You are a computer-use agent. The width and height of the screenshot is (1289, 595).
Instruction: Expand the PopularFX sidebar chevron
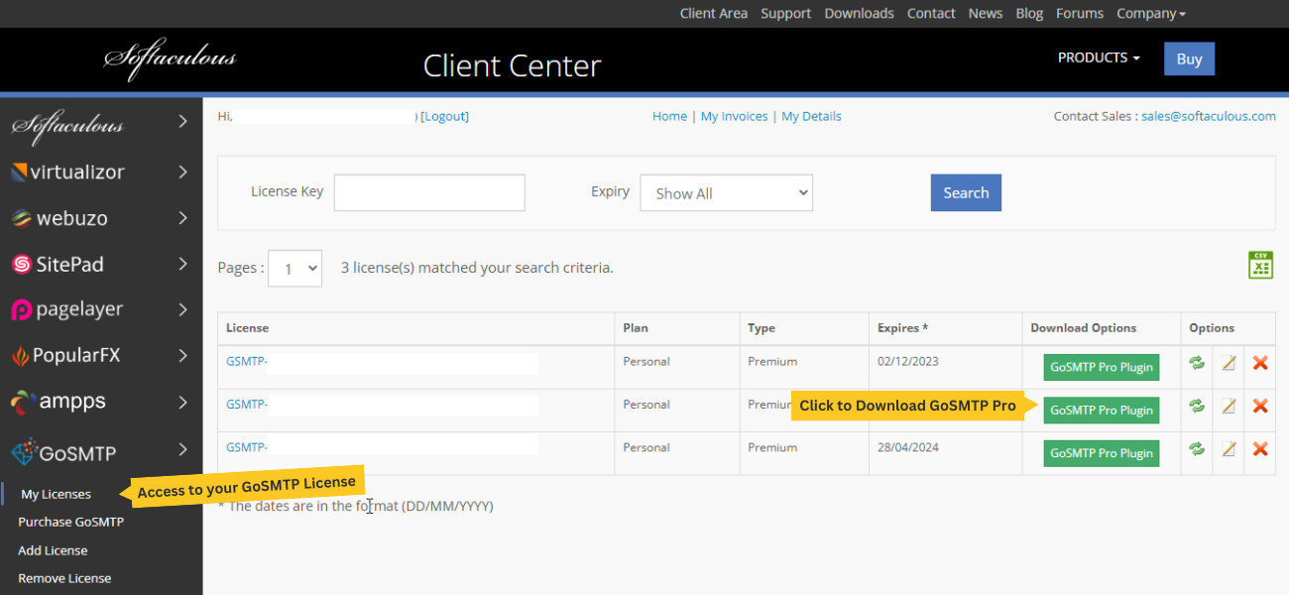click(182, 355)
